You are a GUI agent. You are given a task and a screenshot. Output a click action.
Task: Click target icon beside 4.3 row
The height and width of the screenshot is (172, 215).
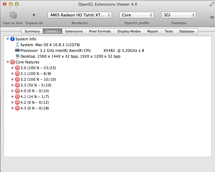[x=17, y=108]
